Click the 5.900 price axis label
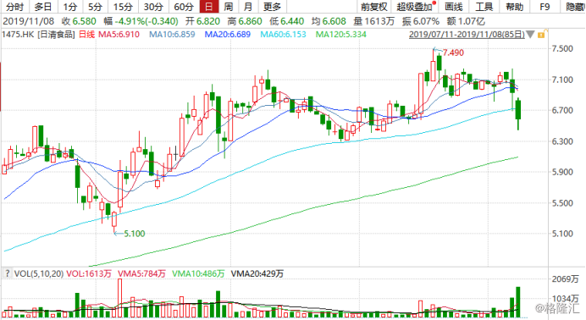 tap(562, 172)
